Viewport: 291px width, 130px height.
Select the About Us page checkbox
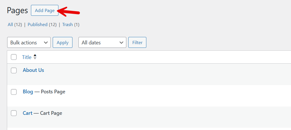[x=14, y=70]
